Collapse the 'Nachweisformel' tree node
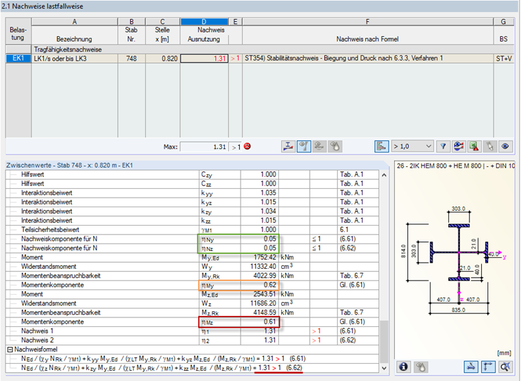The width and height of the screenshot is (521, 381). pos(10,350)
